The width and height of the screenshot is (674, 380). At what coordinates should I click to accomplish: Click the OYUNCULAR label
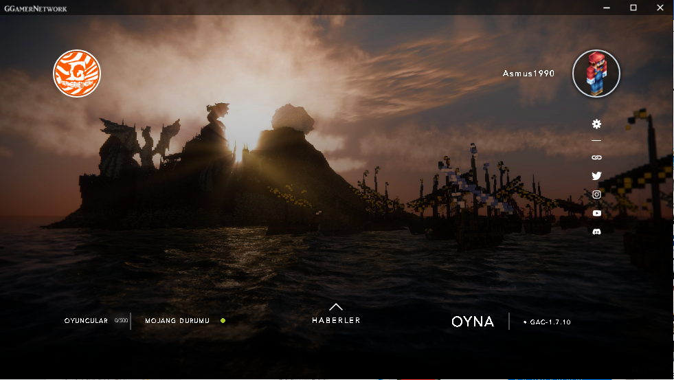click(86, 321)
